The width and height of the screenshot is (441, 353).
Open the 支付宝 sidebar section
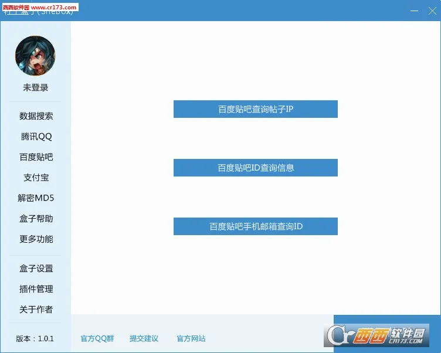[x=36, y=178]
